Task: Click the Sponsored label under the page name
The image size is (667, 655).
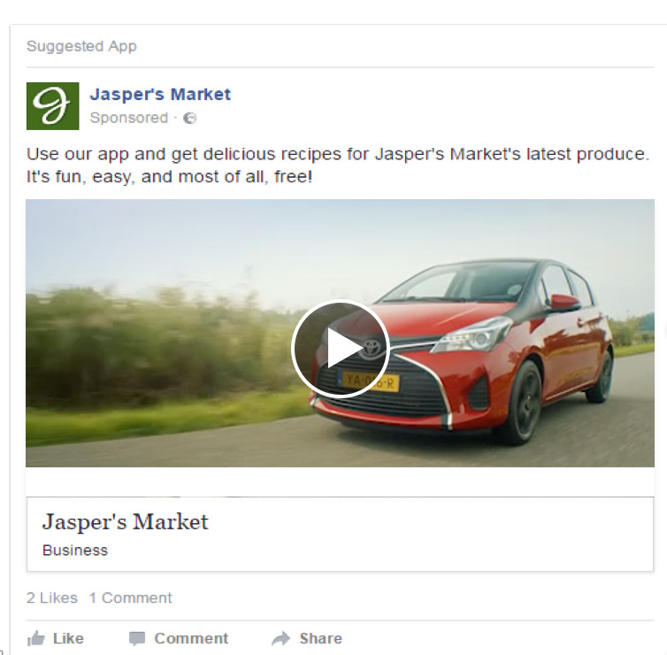Action: tap(129, 118)
